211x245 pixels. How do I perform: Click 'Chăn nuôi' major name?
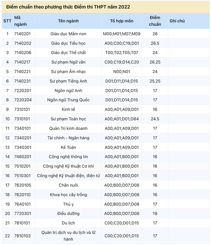click(x=69, y=185)
